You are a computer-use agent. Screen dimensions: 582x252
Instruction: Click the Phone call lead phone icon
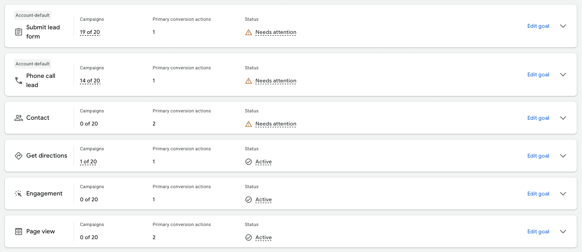(19, 80)
